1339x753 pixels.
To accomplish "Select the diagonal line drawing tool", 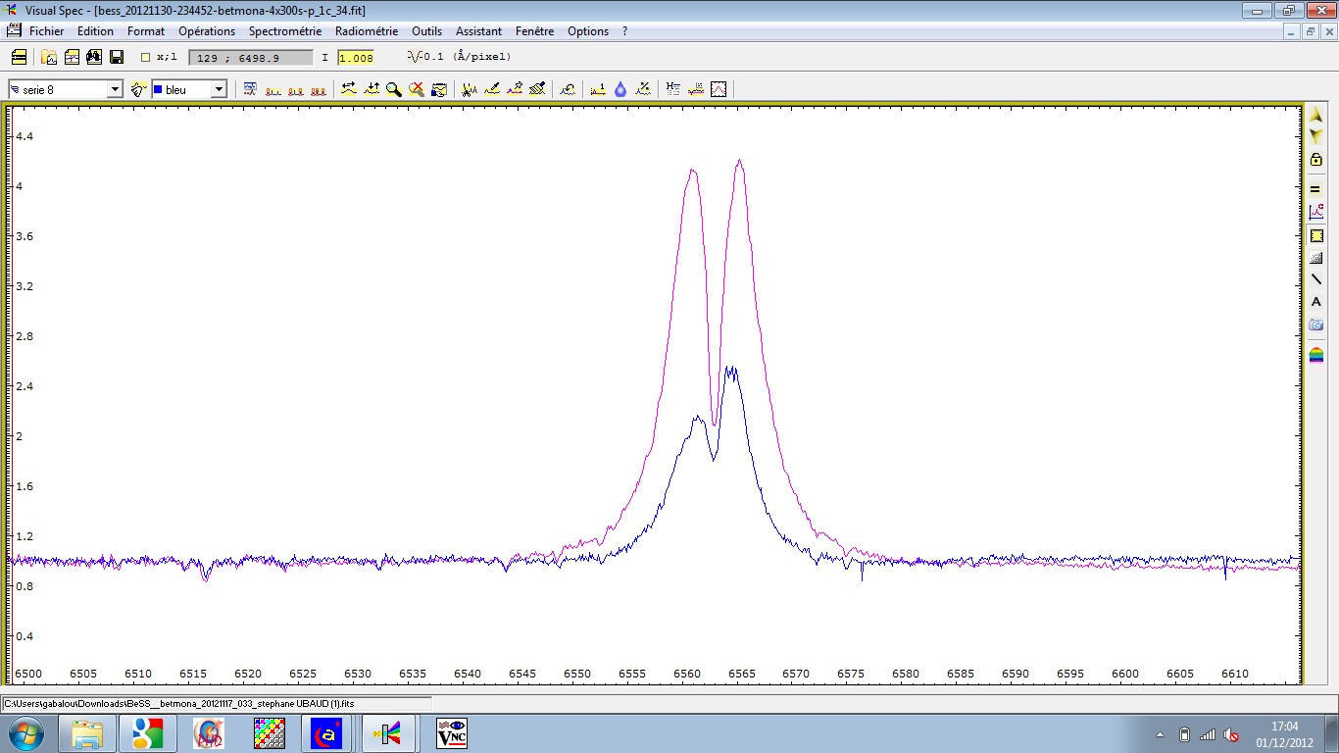I will click(x=1316, y=279).
